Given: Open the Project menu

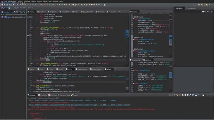Looking at the screenshot, I should click(39, 1).
